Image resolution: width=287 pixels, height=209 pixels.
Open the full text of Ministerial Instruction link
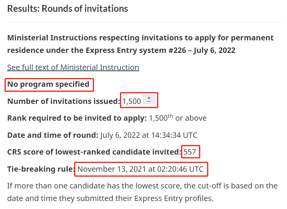pyautogui.click(x=73, y=67)
